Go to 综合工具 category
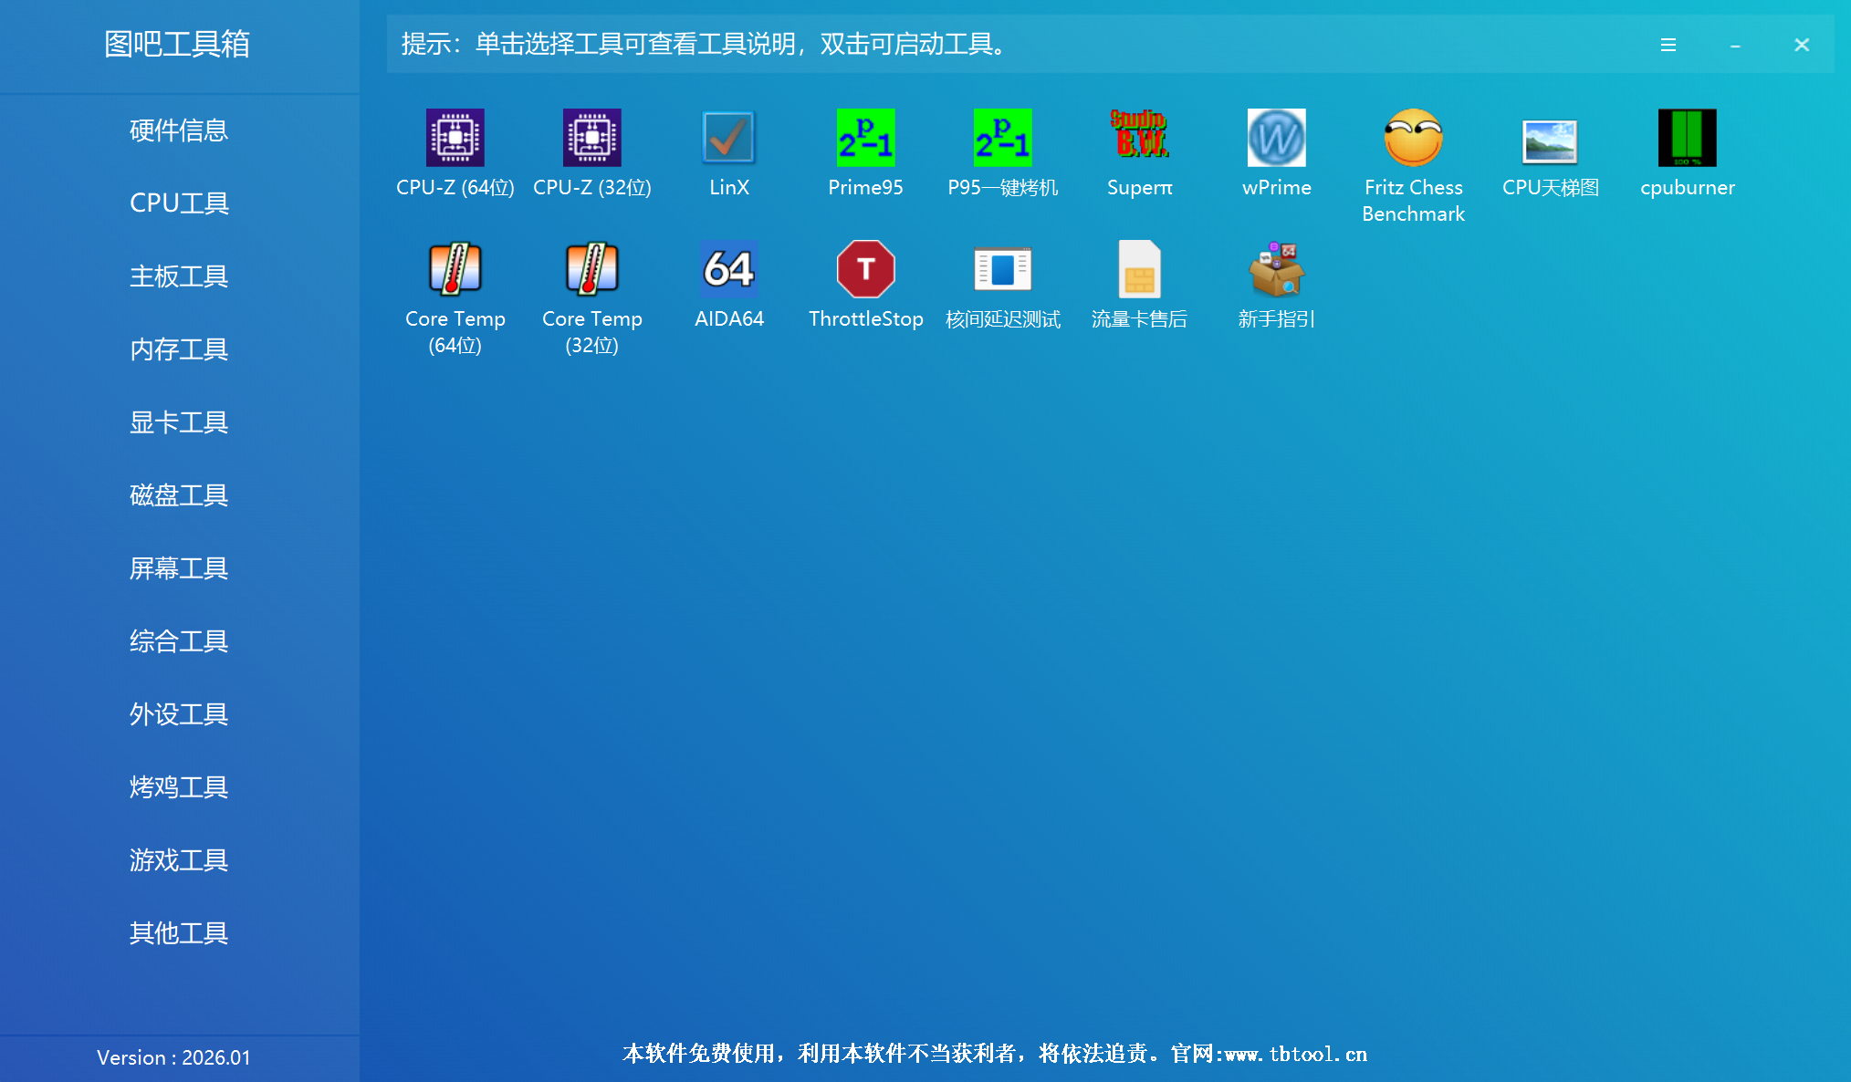The image size is (1851, 1082). click(179, 641)
